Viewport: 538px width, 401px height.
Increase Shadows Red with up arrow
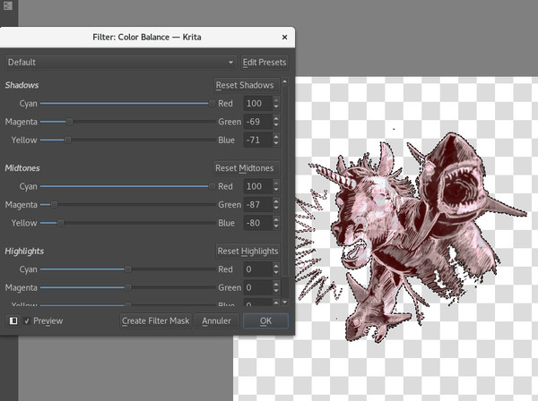(x=276, y=100)
